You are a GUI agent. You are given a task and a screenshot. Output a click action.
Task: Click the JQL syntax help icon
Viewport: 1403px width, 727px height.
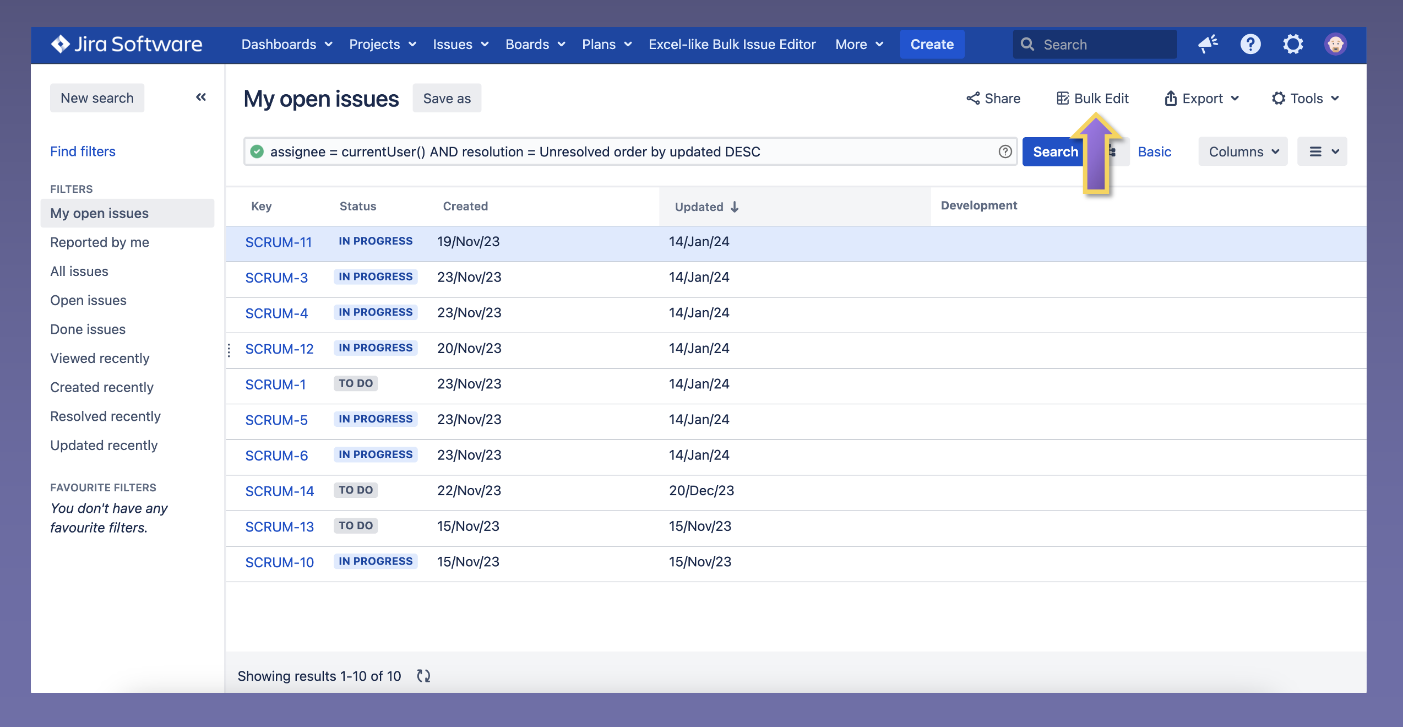pyautogui.click(x=1005, y=151)
